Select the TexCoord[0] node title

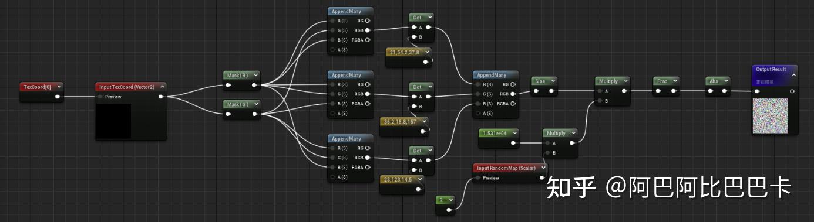[37, 87]
